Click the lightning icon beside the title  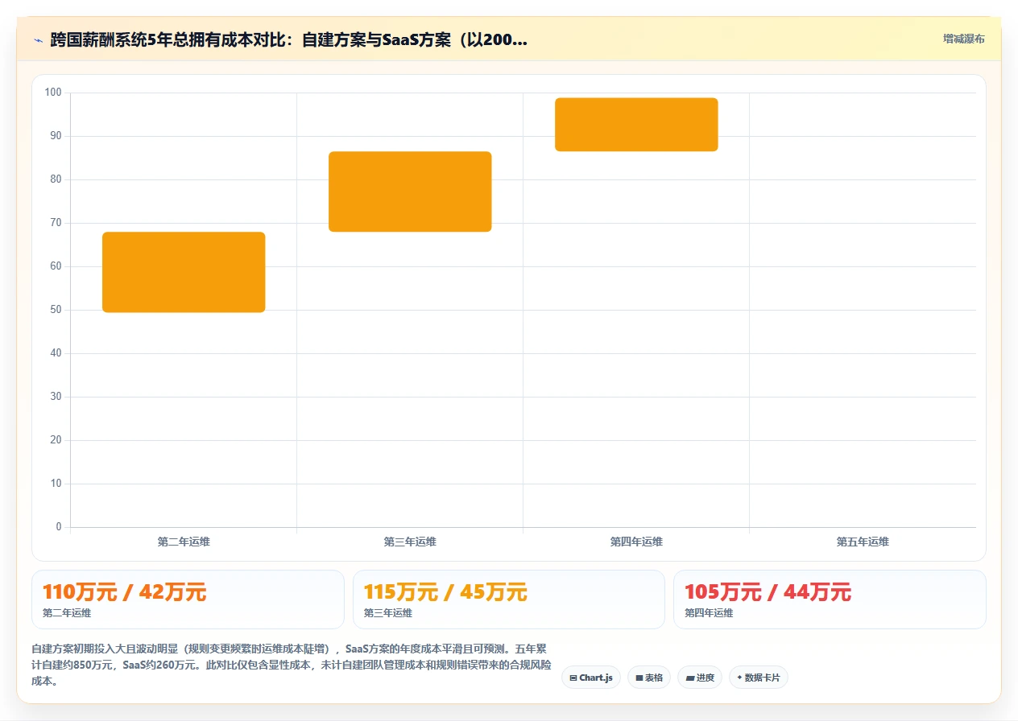(x=38, y=39)
